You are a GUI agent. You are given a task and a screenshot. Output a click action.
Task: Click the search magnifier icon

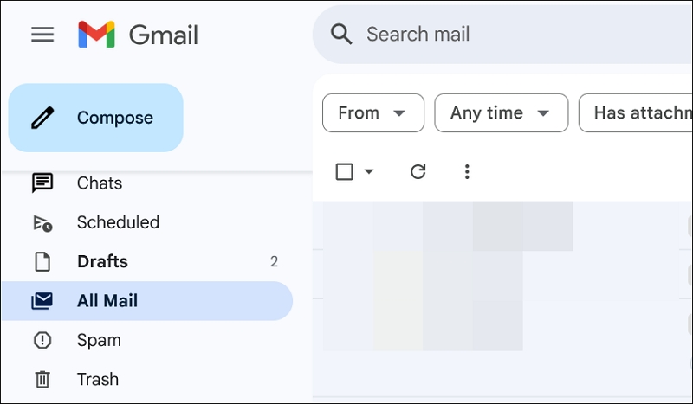pyautogui.click(x=341, y=35)
